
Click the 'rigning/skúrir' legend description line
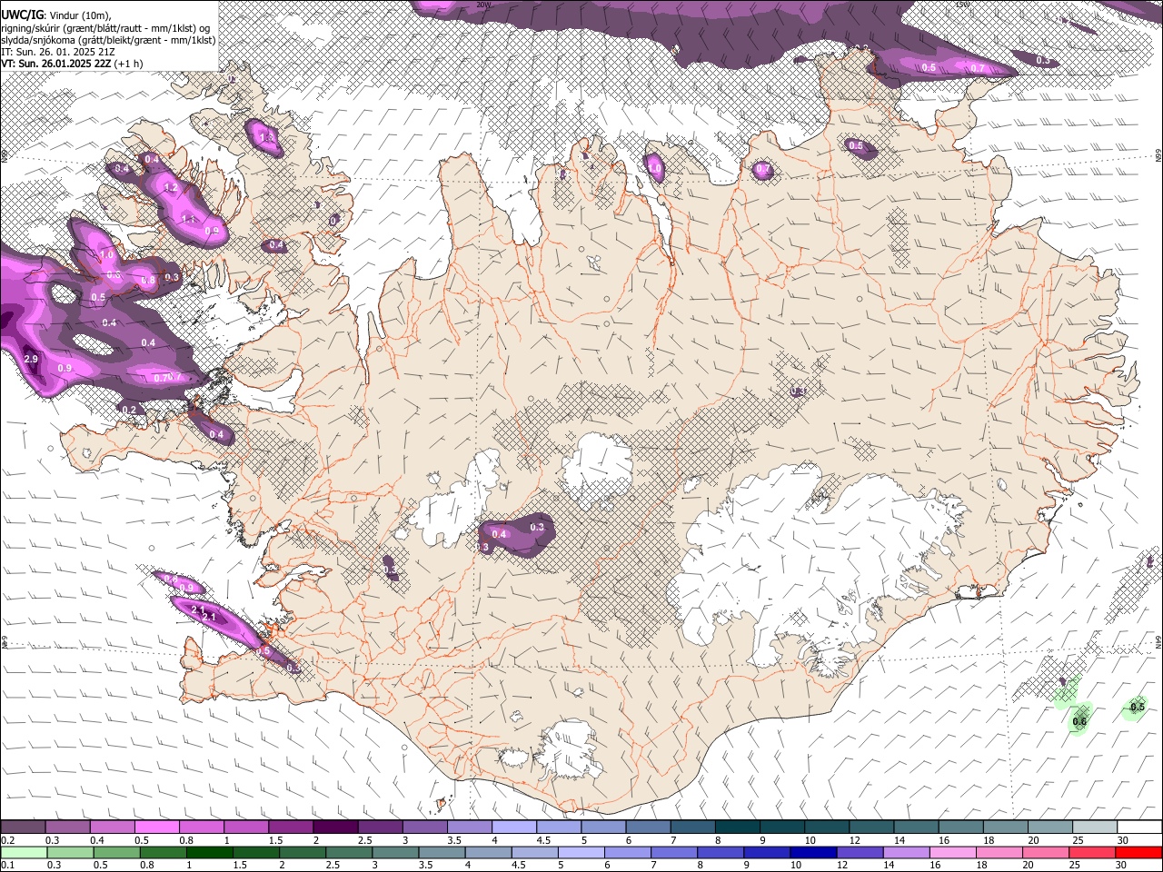click(x=106, y=29)
